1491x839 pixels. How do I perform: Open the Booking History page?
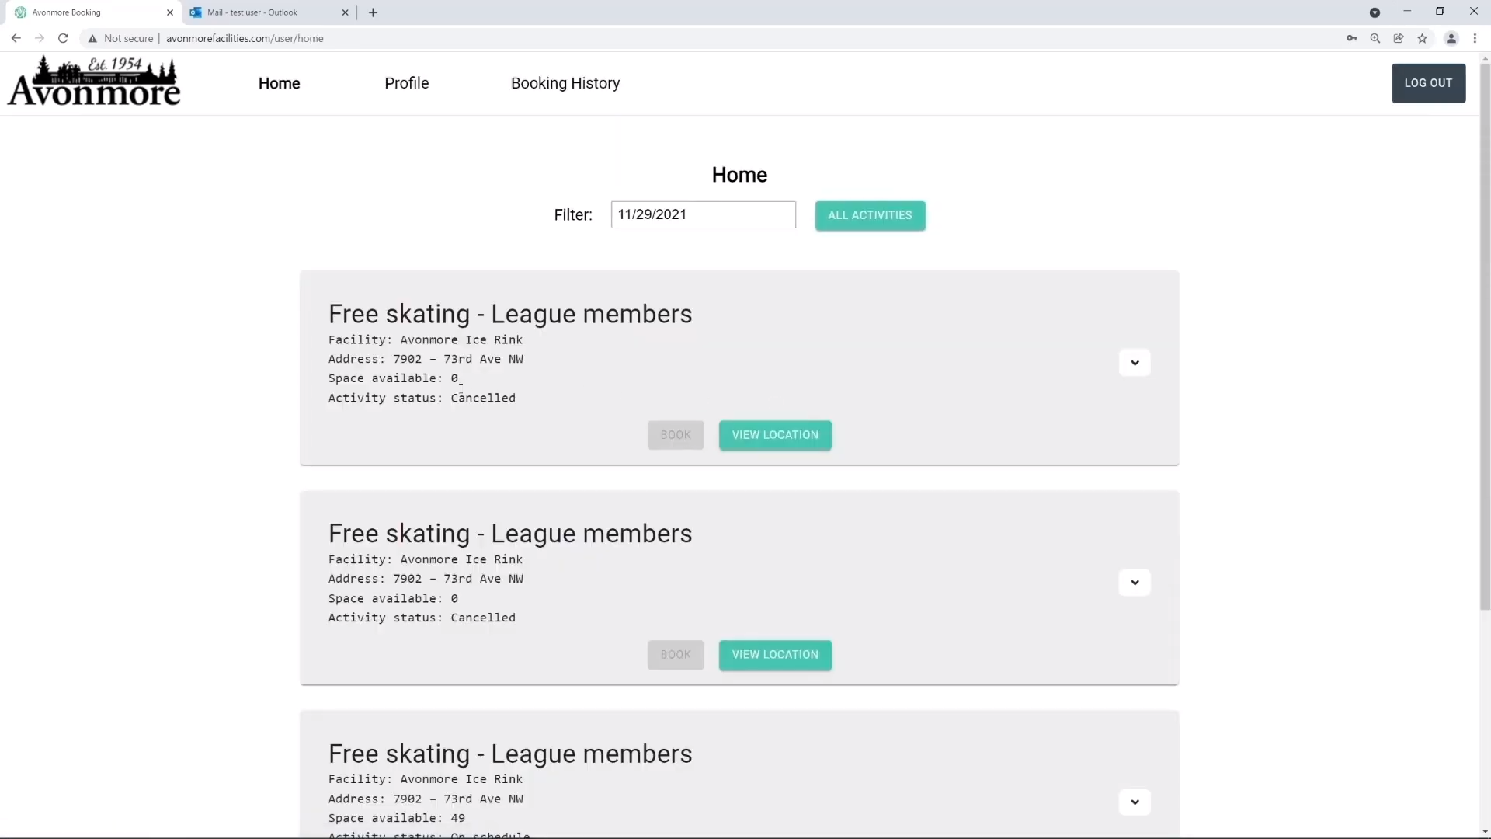pos(565,83)
